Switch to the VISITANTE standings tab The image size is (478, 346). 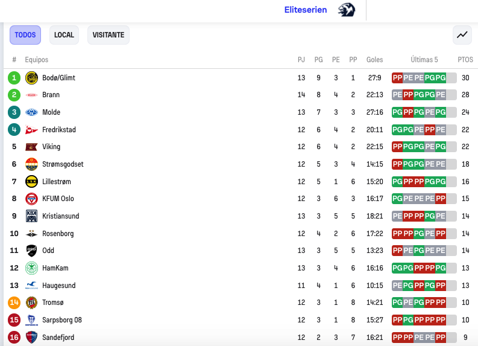point(108,35)
